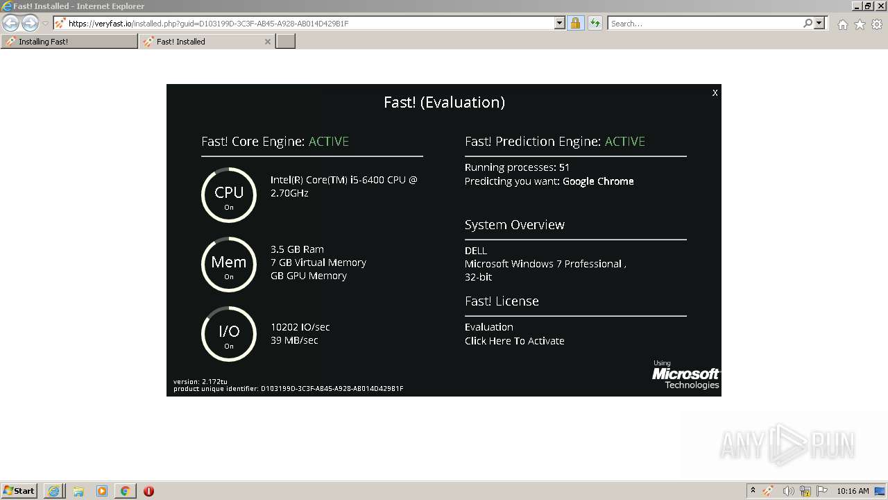Toggle the I/O On circle
The height and width of the screenshot is (500, 888).
click(x=229, y=334)
